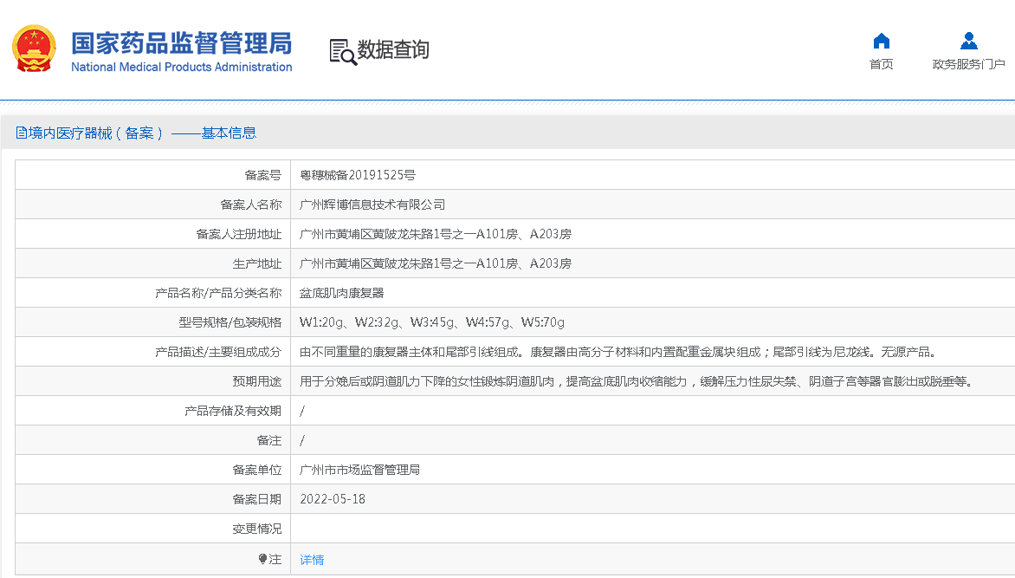
Task: Click the model specs W1:20g value
Action: 323,322
